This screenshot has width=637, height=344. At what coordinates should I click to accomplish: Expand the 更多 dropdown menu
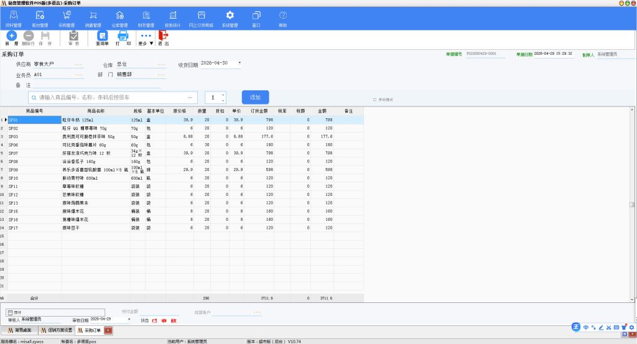(x=146, y=39)
